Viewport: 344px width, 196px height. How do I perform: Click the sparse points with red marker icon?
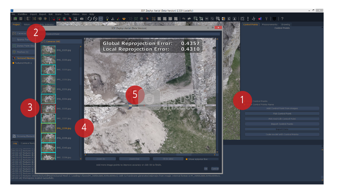click(53, 19)
